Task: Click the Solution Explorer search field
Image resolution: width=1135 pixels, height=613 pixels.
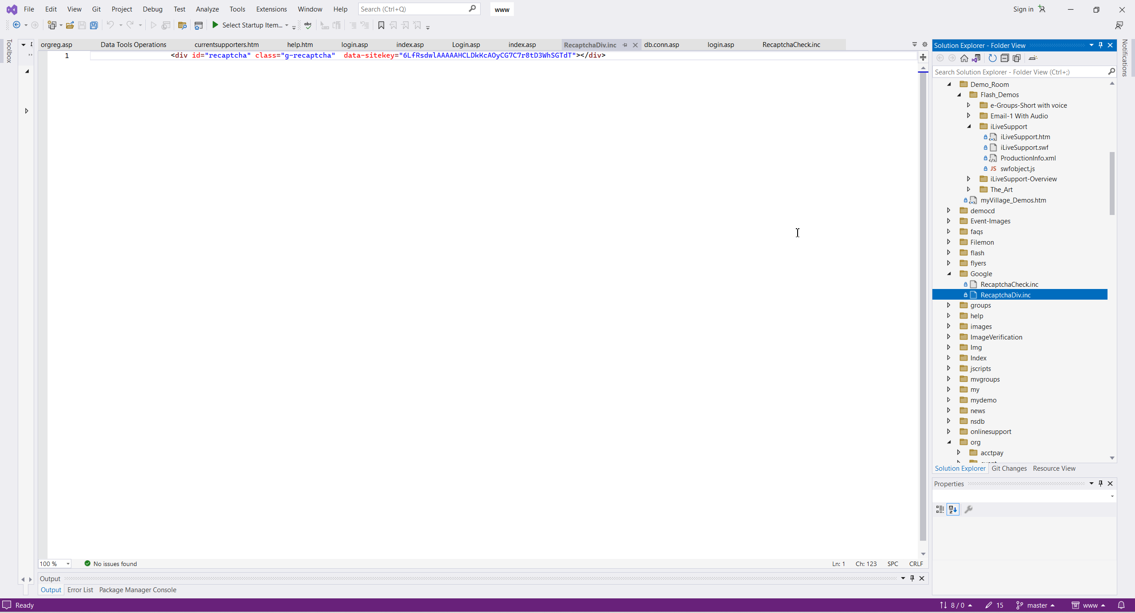Action: click(x=1020, y=72)
